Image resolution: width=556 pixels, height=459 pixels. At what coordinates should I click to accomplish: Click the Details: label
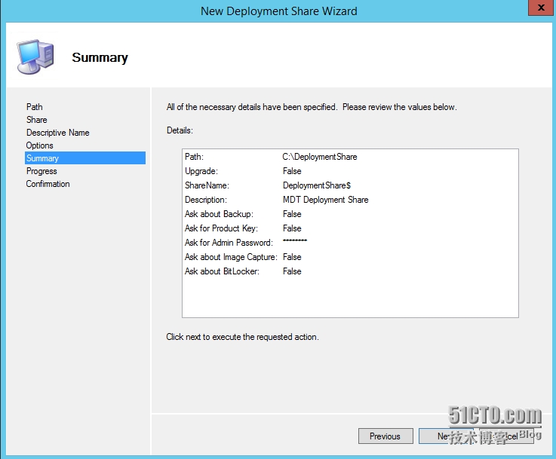coord(180,130)
